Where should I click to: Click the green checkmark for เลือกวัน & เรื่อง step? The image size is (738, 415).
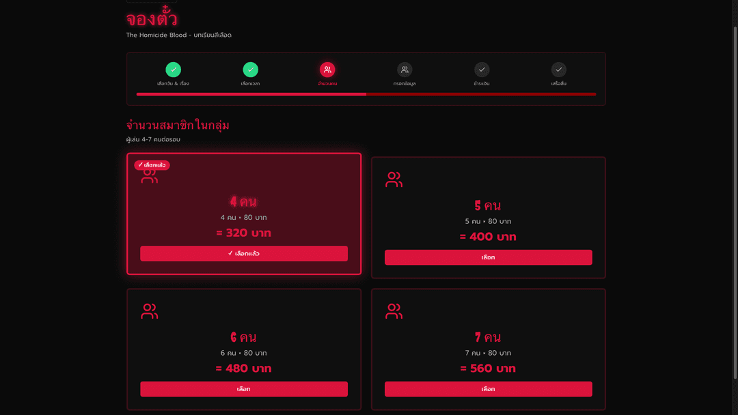(x=173, y=70)
